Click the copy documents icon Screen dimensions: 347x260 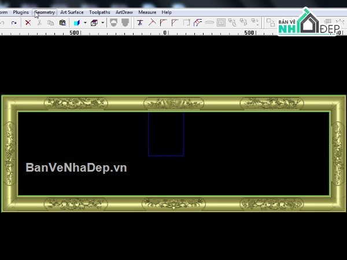tap(51, 23)
